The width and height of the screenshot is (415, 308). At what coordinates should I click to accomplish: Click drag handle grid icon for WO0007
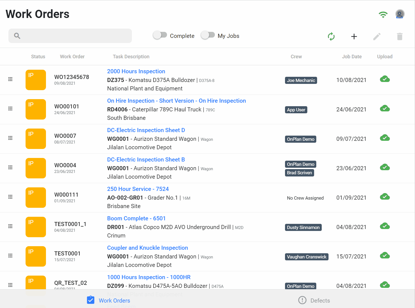click(10, 138)
